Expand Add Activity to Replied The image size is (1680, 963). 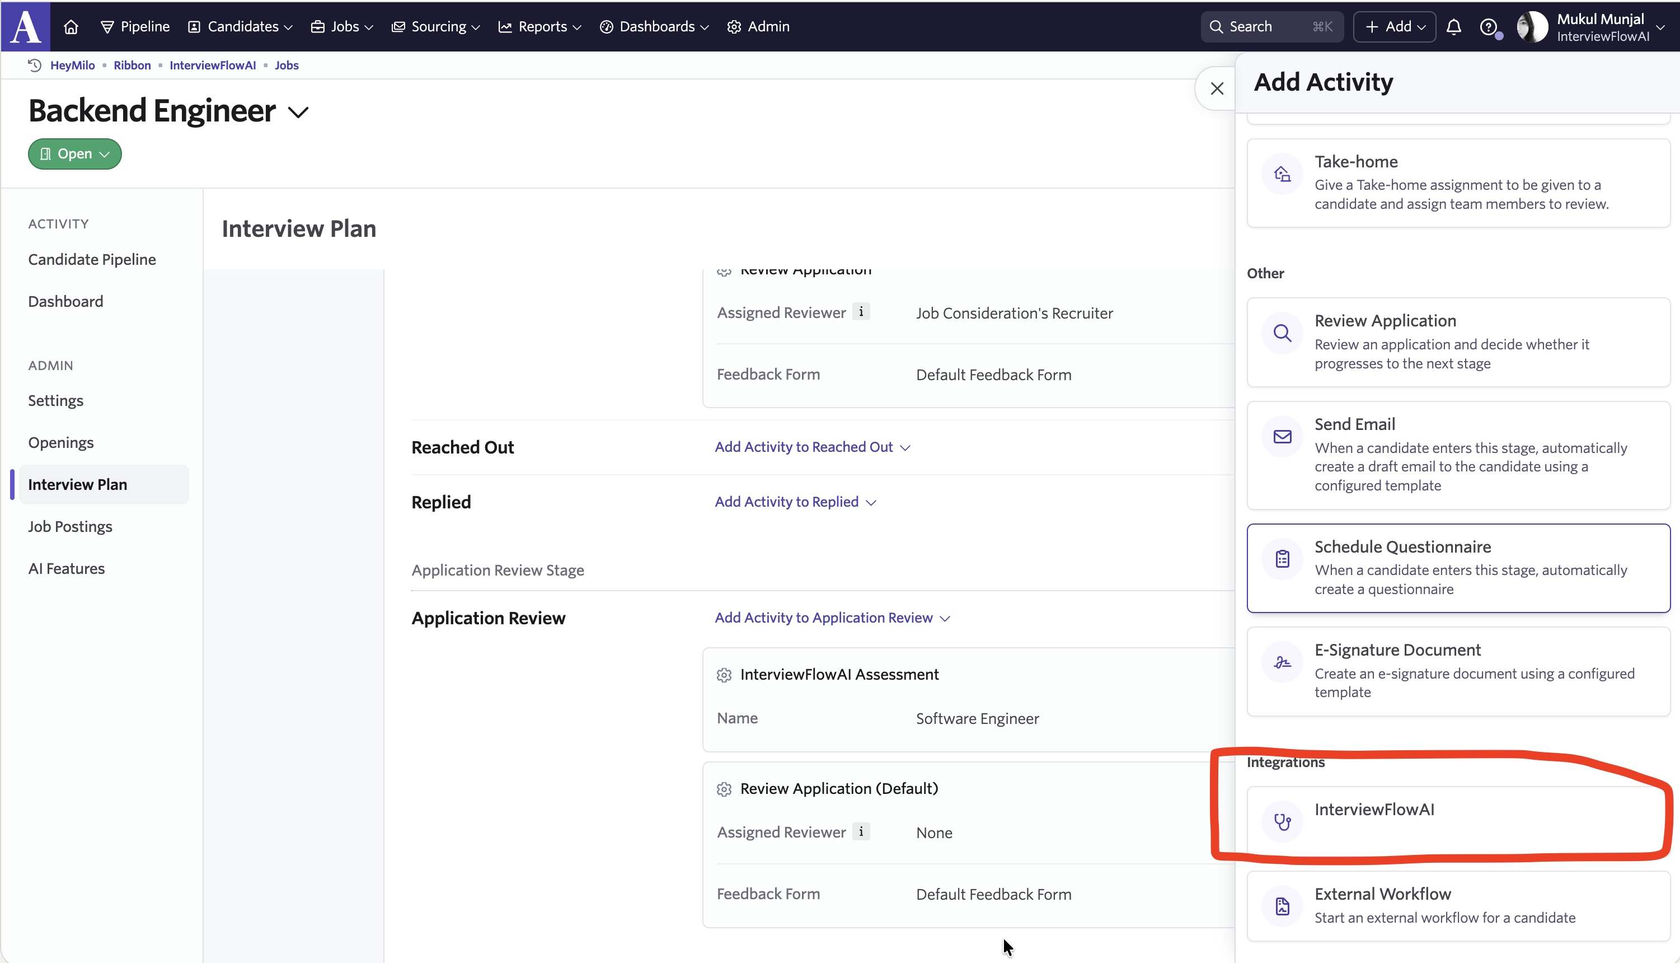[x=795, y=502]
